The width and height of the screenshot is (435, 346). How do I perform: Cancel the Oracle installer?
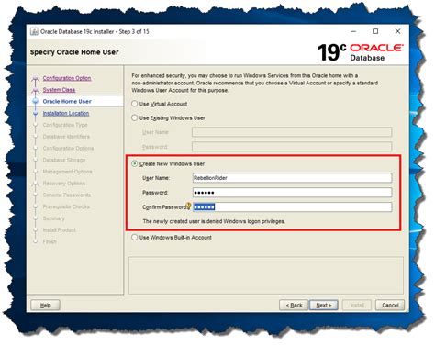click(x=390, y=305)
